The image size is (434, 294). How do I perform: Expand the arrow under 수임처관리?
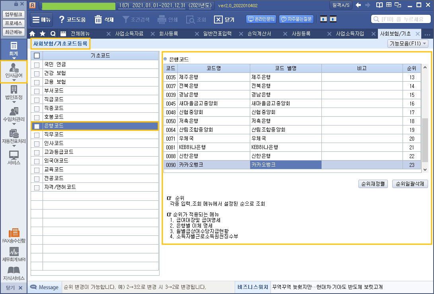(14, 124)
